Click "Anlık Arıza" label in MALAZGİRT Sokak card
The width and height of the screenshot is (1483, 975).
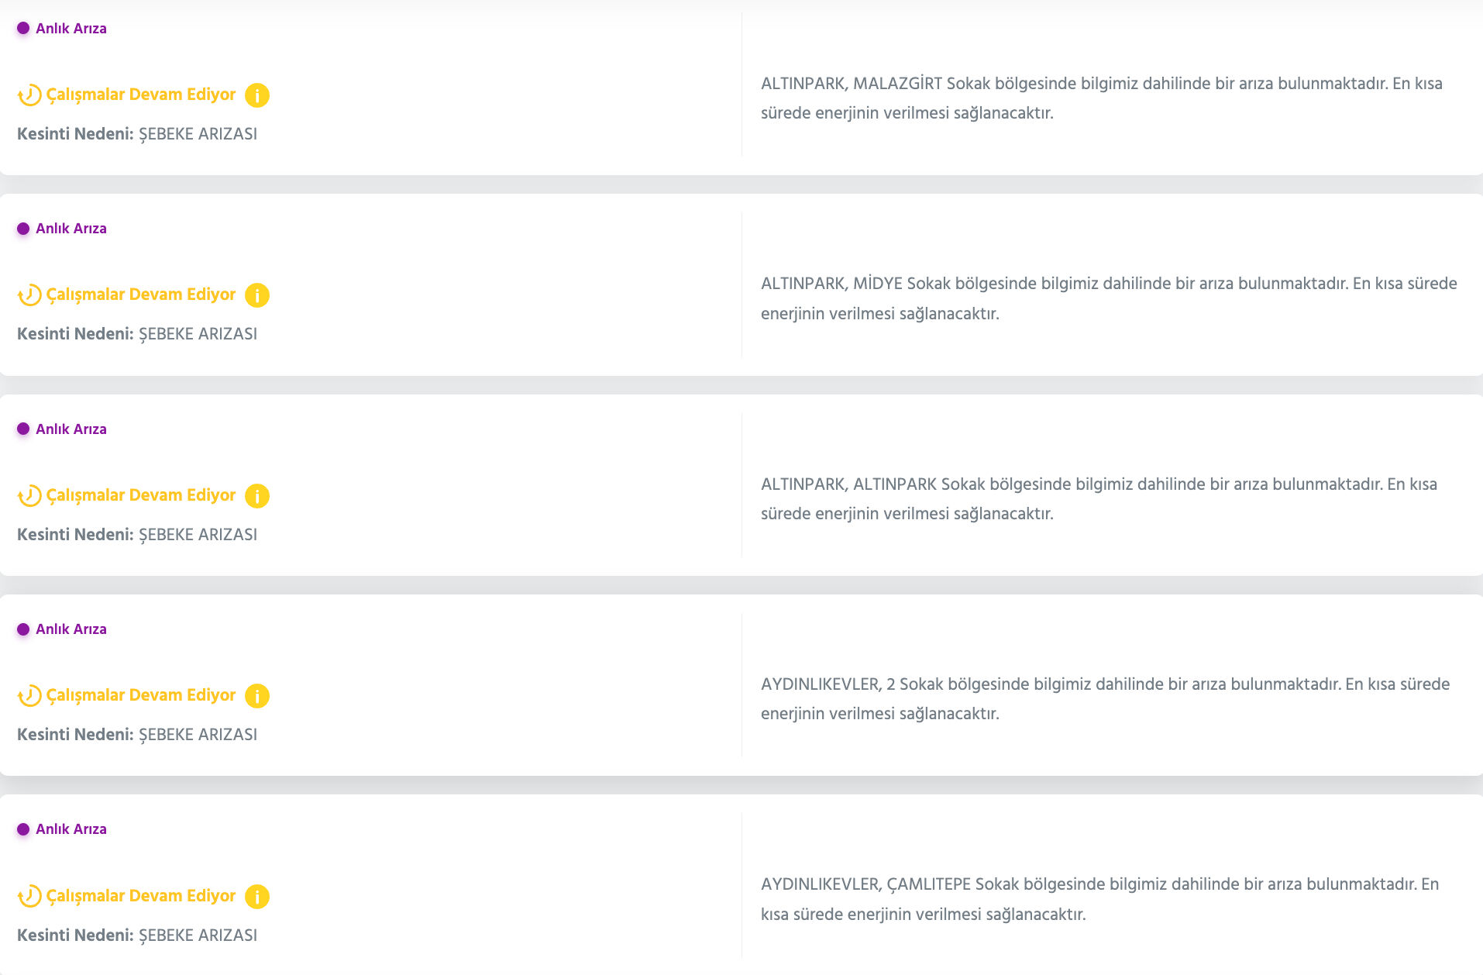click(x=71, y=29)
